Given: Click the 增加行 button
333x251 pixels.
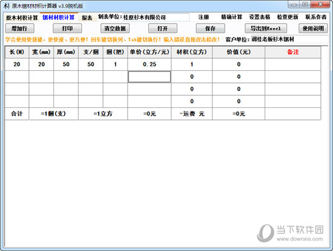Looking at the screenshot, I should tap(19, 28).
